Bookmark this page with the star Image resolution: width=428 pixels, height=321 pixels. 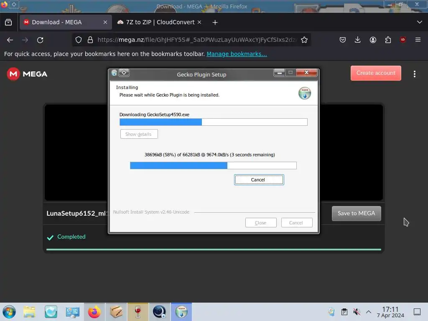tap(304, 40)
